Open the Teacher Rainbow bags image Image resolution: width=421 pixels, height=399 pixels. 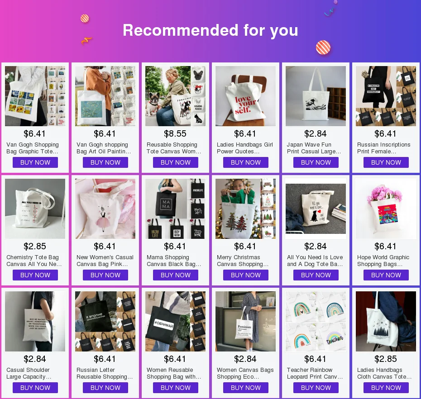point(316,322)
